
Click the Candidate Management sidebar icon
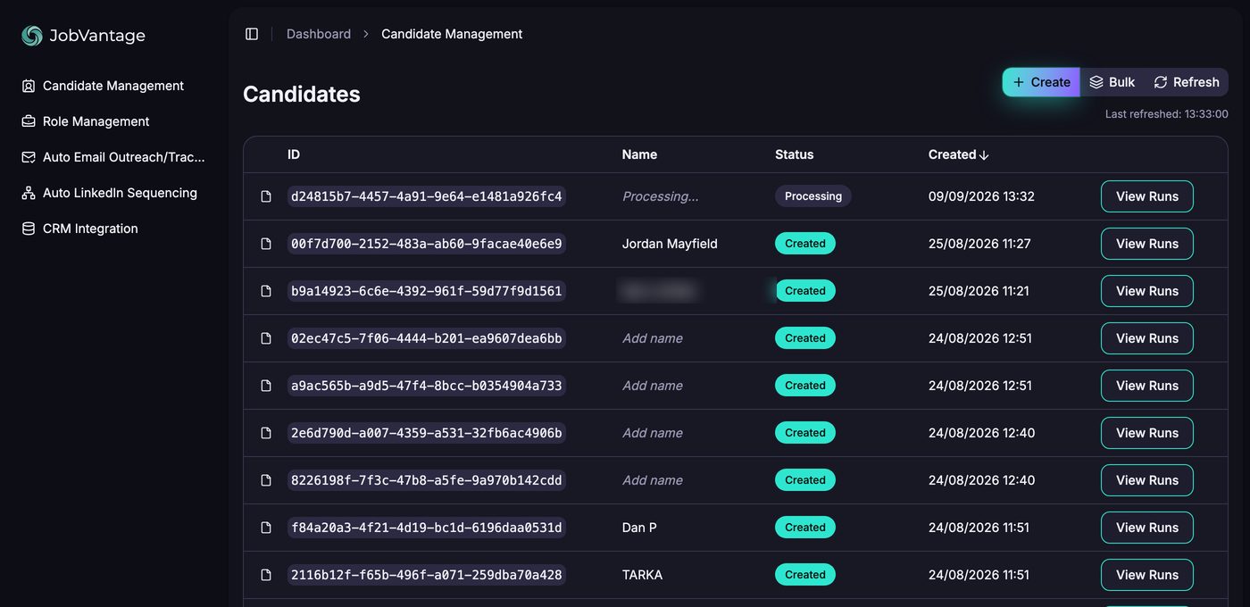point(29,86)
